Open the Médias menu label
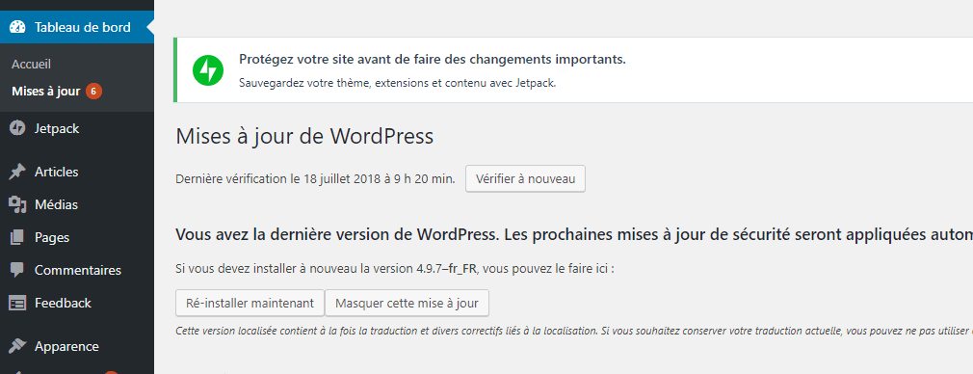The height and width of the screenshot is (374, 973). click(57, 204)
